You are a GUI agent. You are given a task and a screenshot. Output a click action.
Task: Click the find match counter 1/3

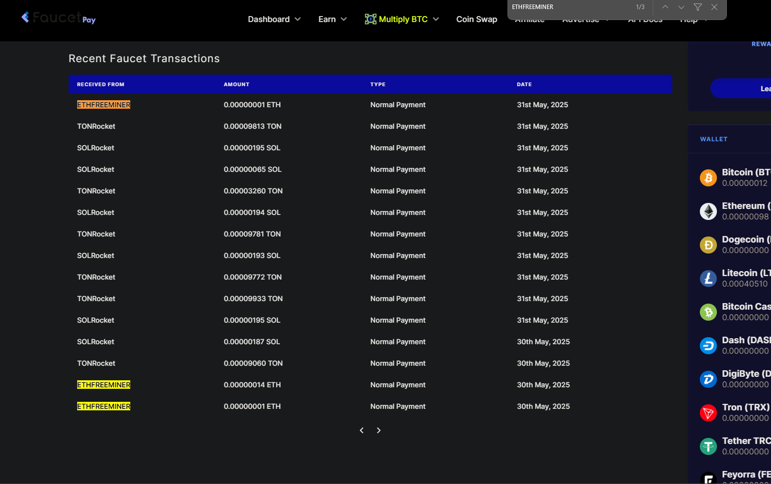pos(640,7)
